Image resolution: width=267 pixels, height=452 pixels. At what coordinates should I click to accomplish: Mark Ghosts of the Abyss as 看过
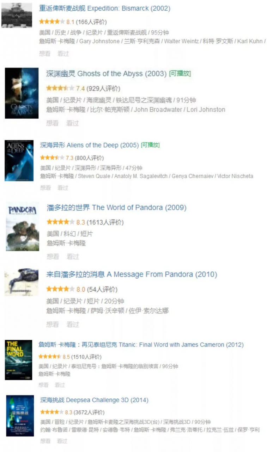coord(73,123)
